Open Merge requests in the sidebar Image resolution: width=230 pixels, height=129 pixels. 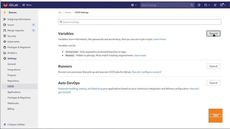click(16, 30)
